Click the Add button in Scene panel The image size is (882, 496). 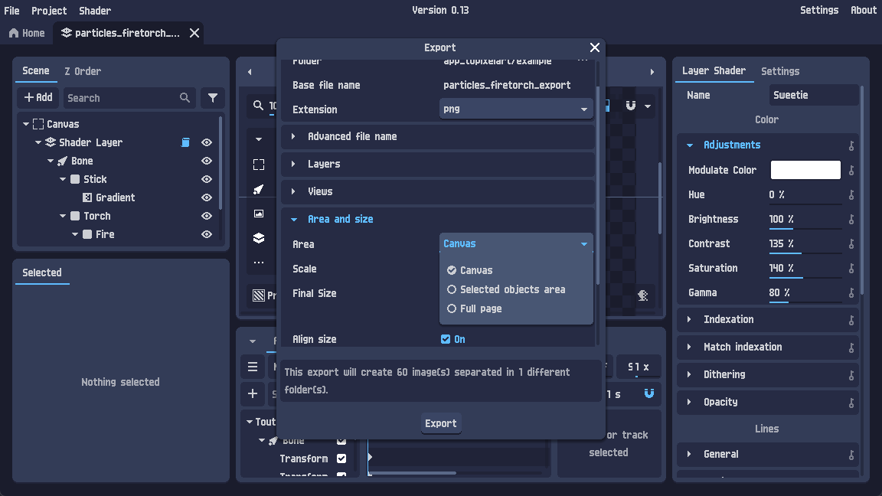[38, 97]
